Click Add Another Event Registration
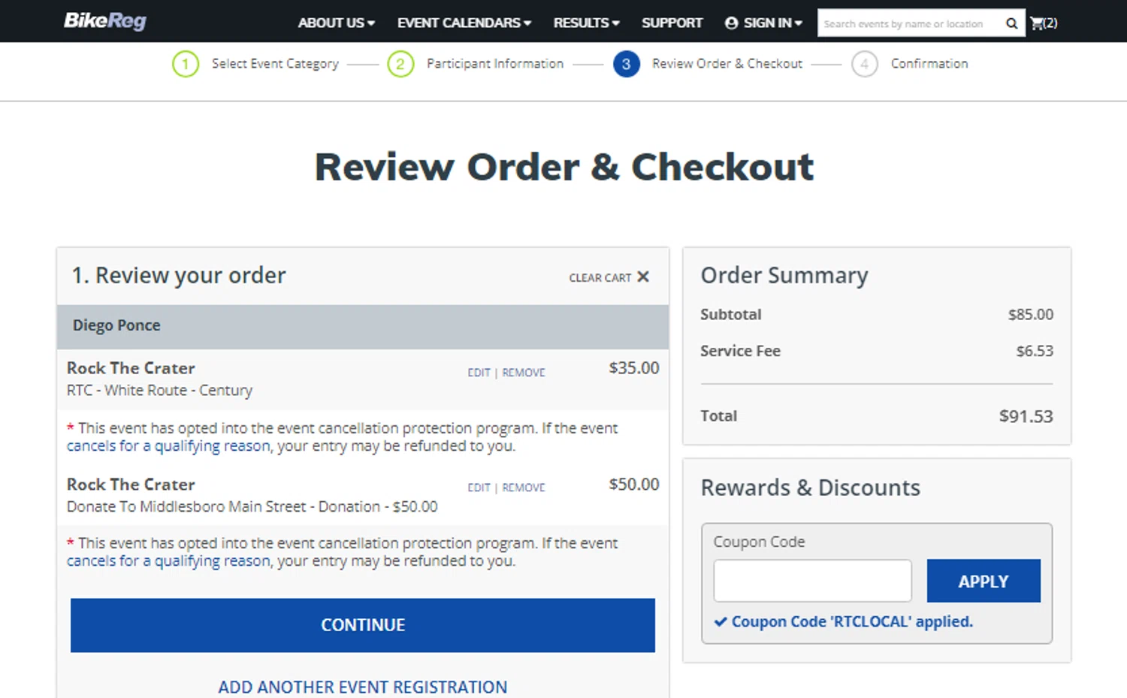1127x698 pixels. click(x=363, y=687)
